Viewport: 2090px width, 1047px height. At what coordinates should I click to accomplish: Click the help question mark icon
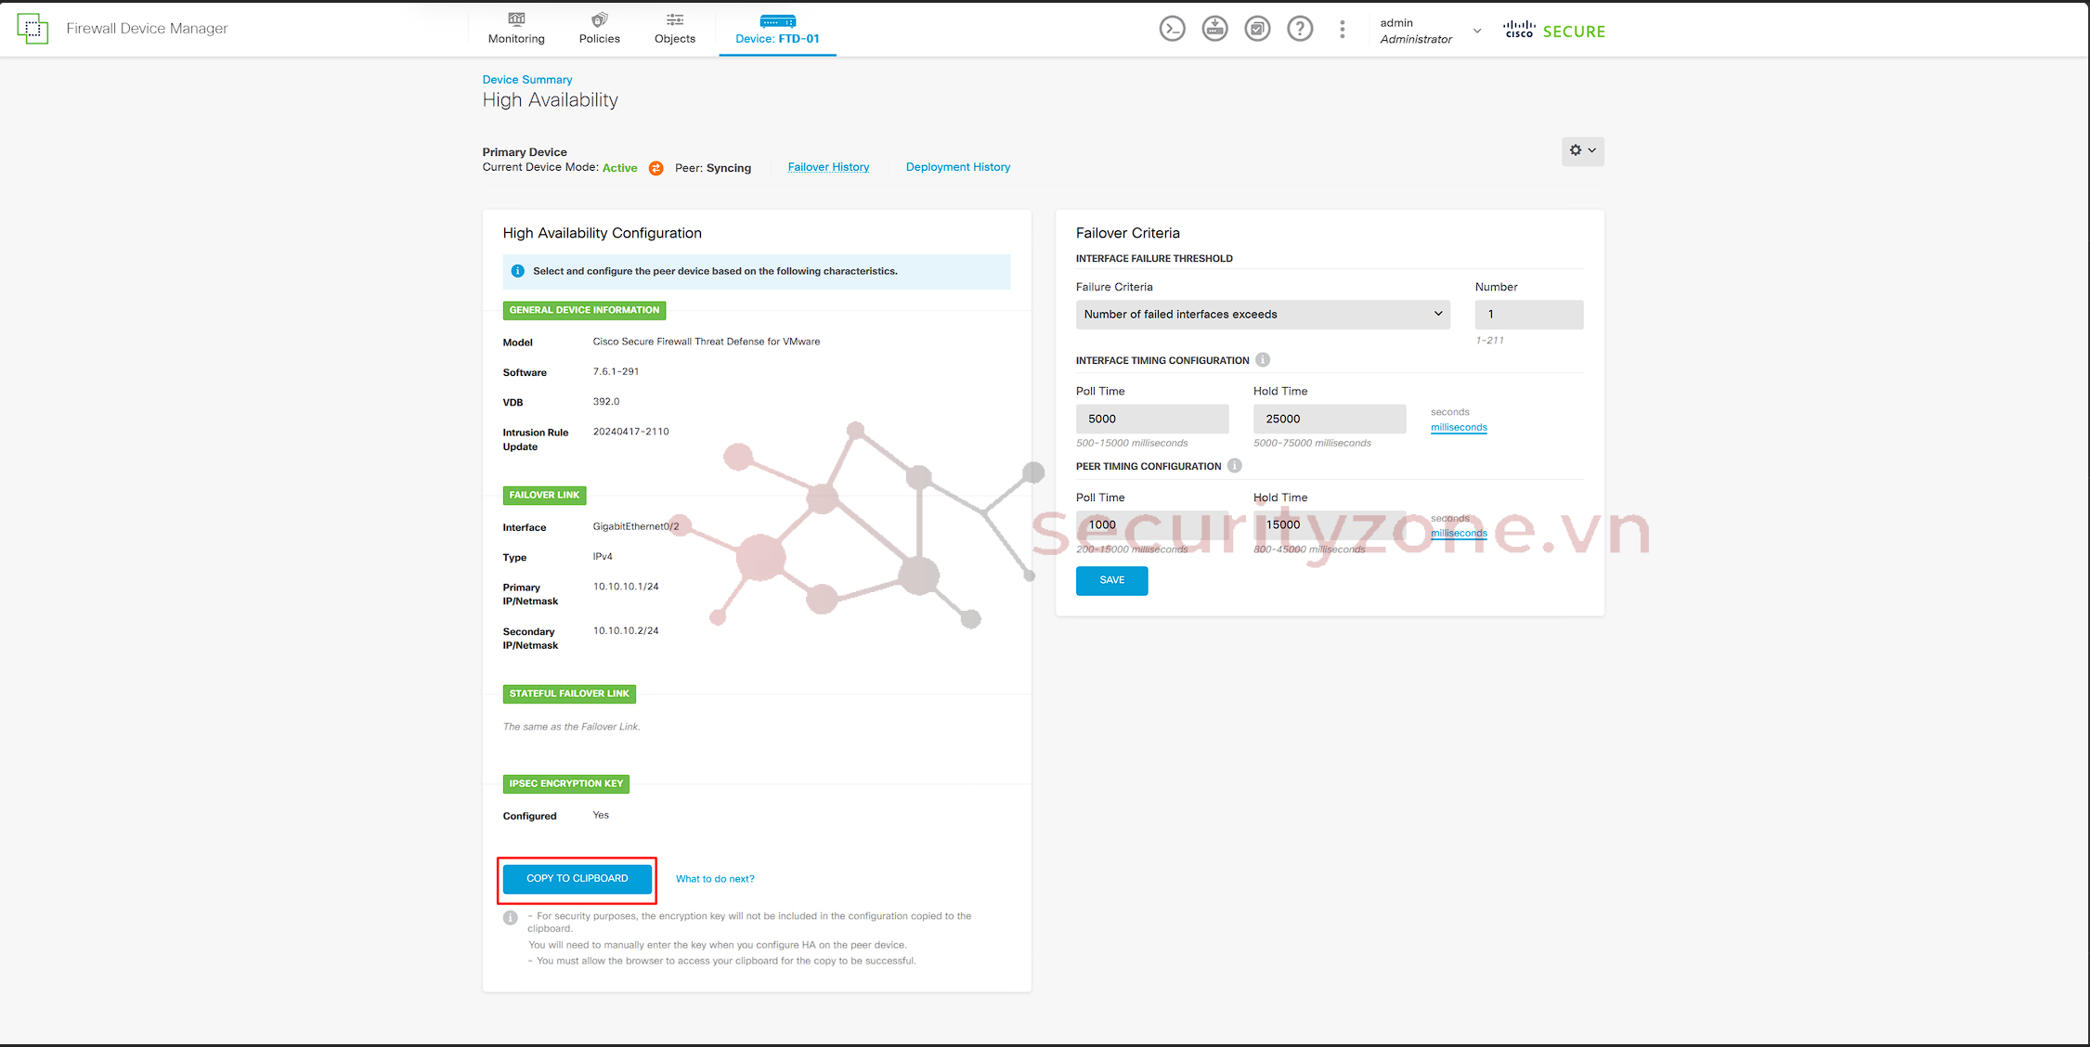point(1300,29)
